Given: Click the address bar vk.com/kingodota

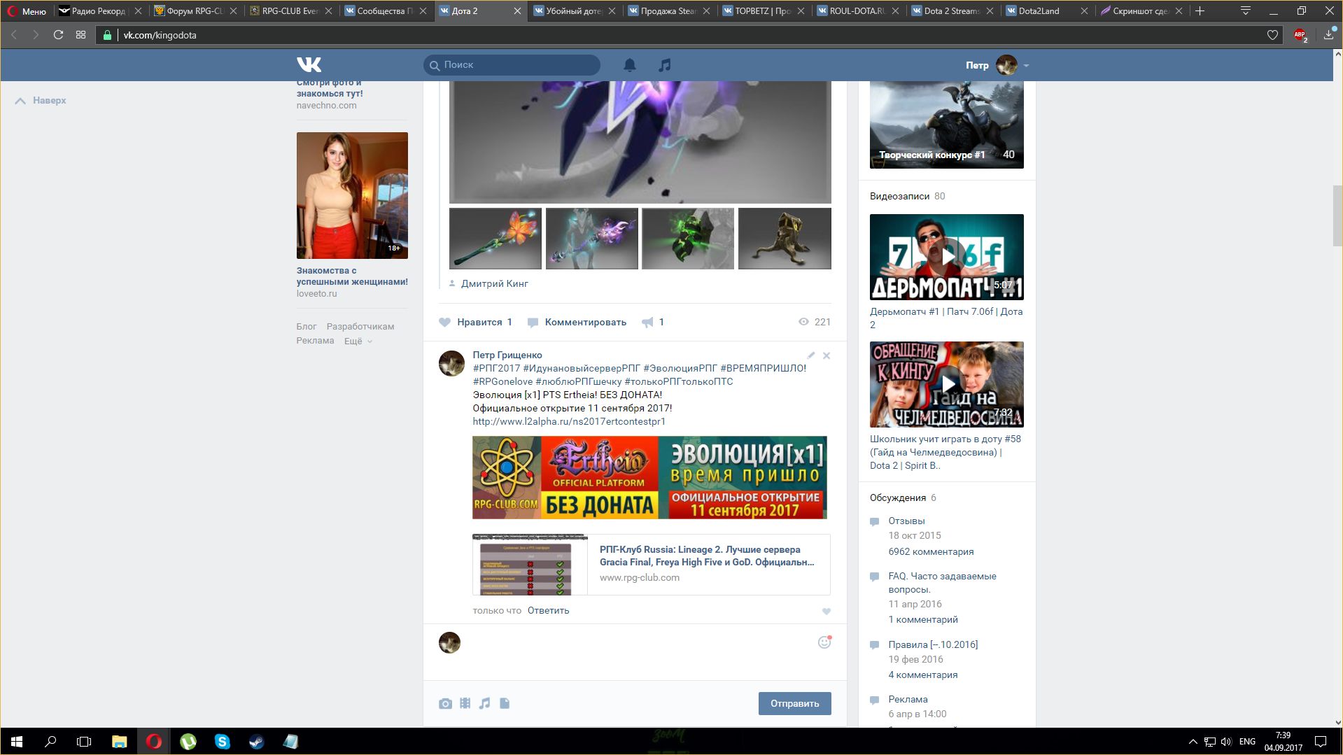Looking at the screenshot, I should (x=689, y=35).
